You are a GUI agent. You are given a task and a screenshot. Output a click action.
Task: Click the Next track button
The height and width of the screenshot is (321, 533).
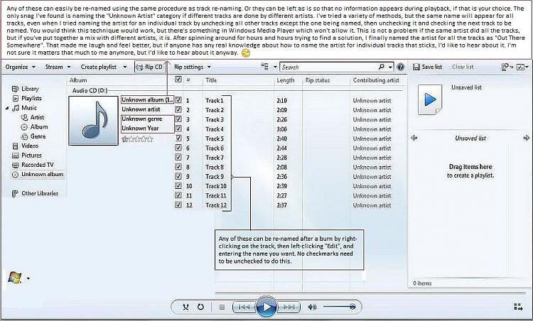click(x=289, y=307)
